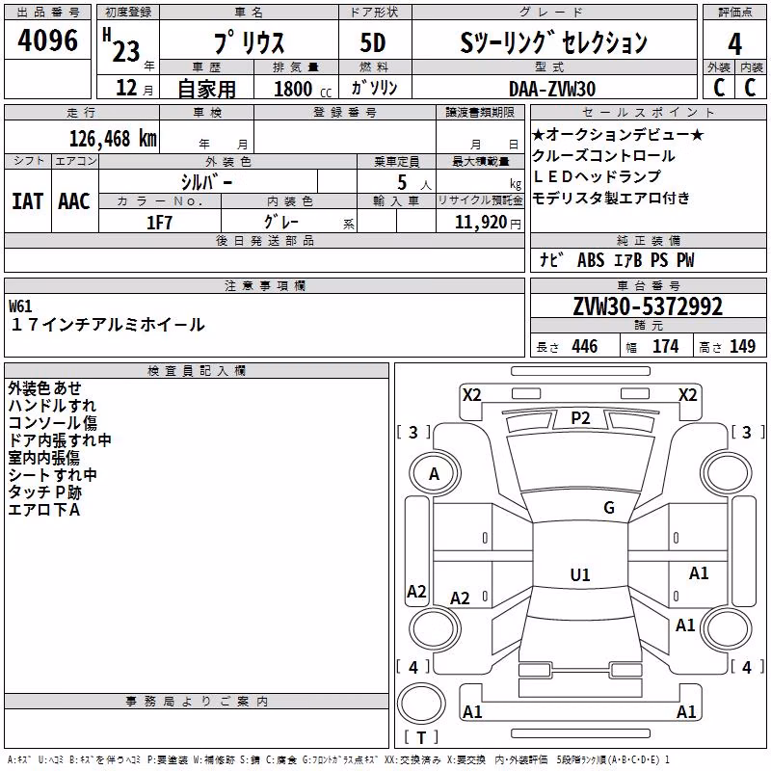
Task: Select the width value 174
Action: pos(665,346)
